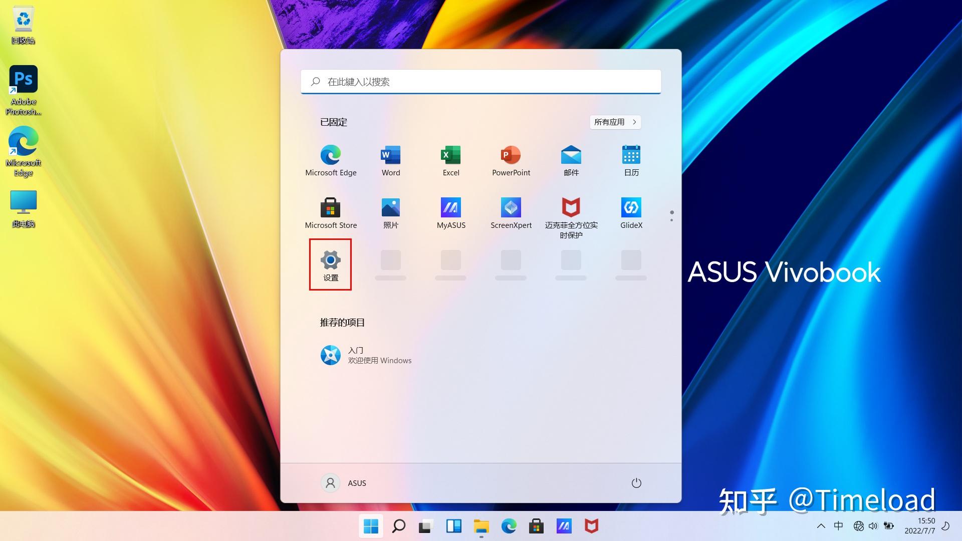962x541 pixels.
Task: Open the 邮件 mail app
Action: tap(571, 160)
